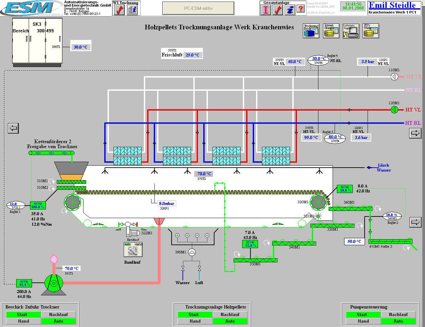Click the Wasser valve symbol
The image size is (425, 327).
click(x=183, y=269)
